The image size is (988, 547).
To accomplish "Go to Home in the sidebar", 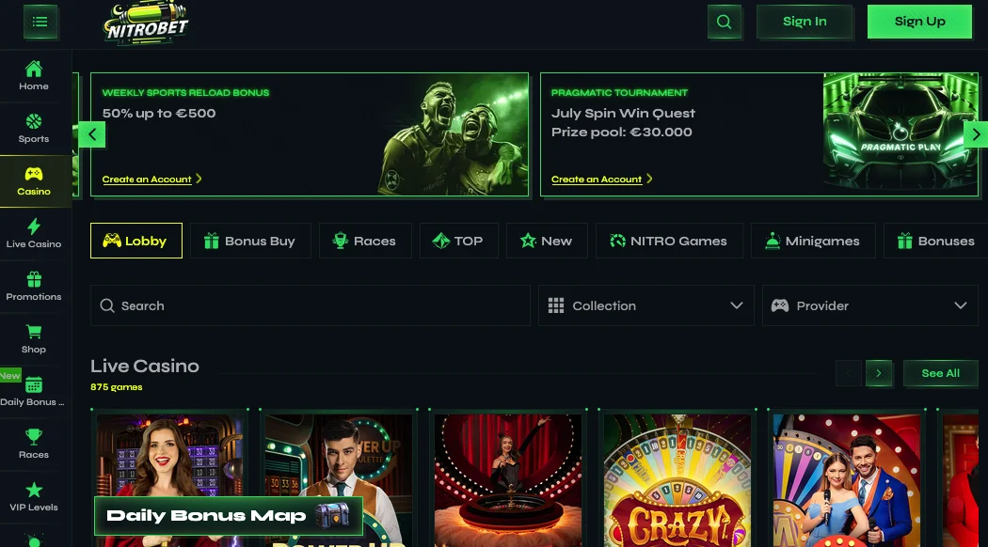I will [34, 76].
